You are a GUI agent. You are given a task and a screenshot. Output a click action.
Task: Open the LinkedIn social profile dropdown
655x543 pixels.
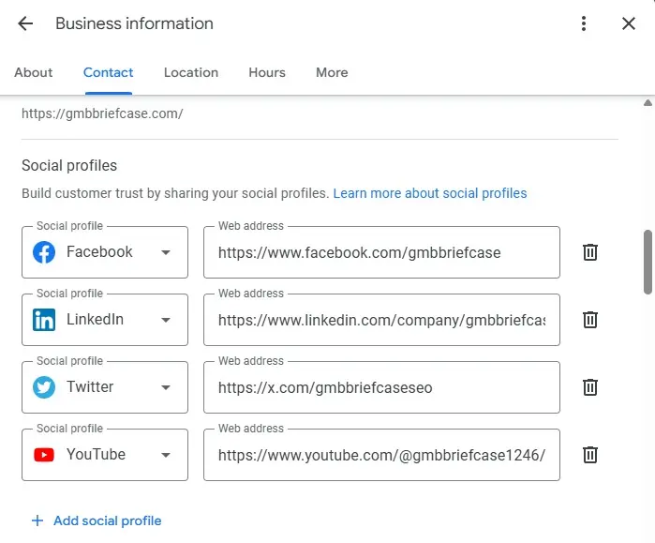(x=105, y=320)
